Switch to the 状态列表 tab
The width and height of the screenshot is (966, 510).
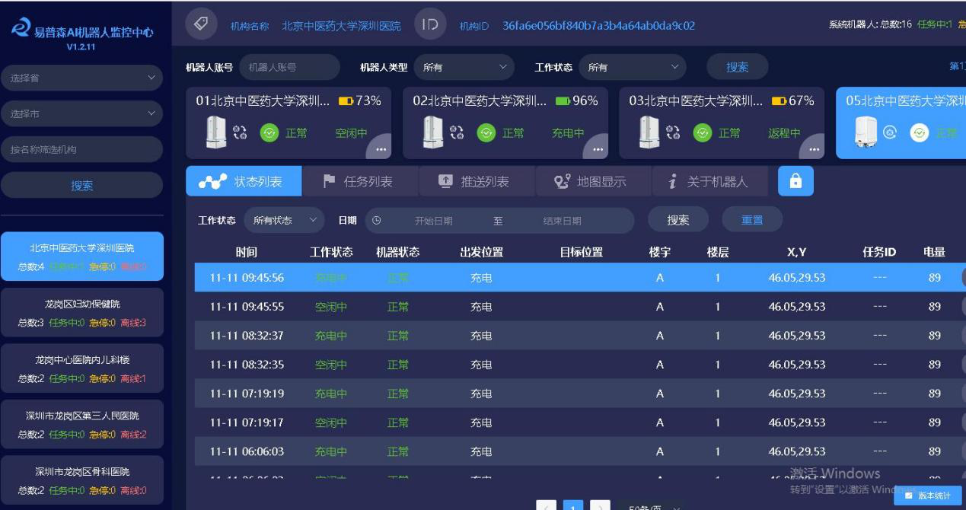pos(244,181)
